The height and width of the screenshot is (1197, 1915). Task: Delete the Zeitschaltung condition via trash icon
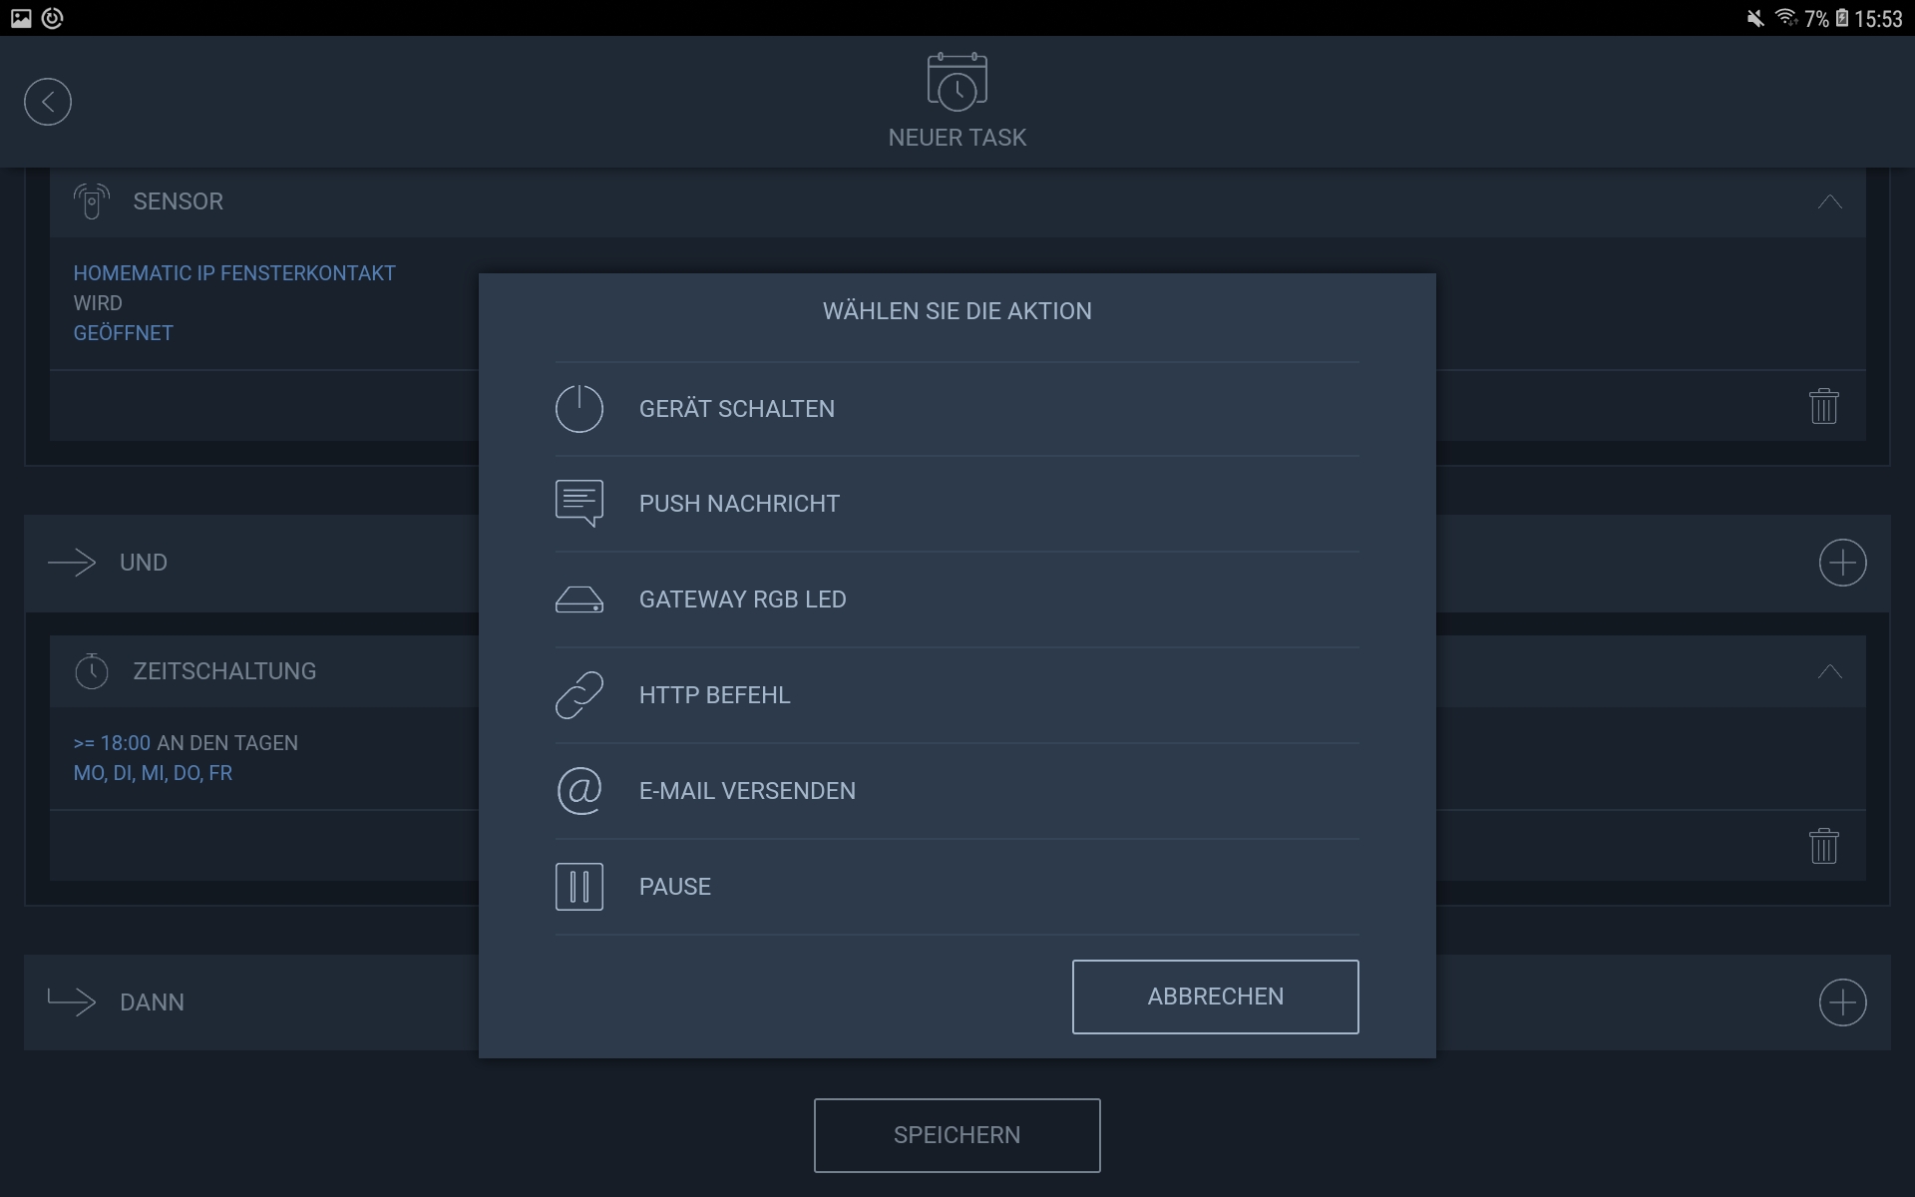1823,846
